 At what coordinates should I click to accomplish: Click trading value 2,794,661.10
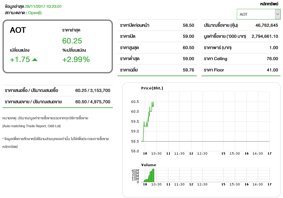(265, 36)
